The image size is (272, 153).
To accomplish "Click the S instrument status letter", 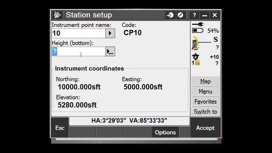I will click(215, 40).
